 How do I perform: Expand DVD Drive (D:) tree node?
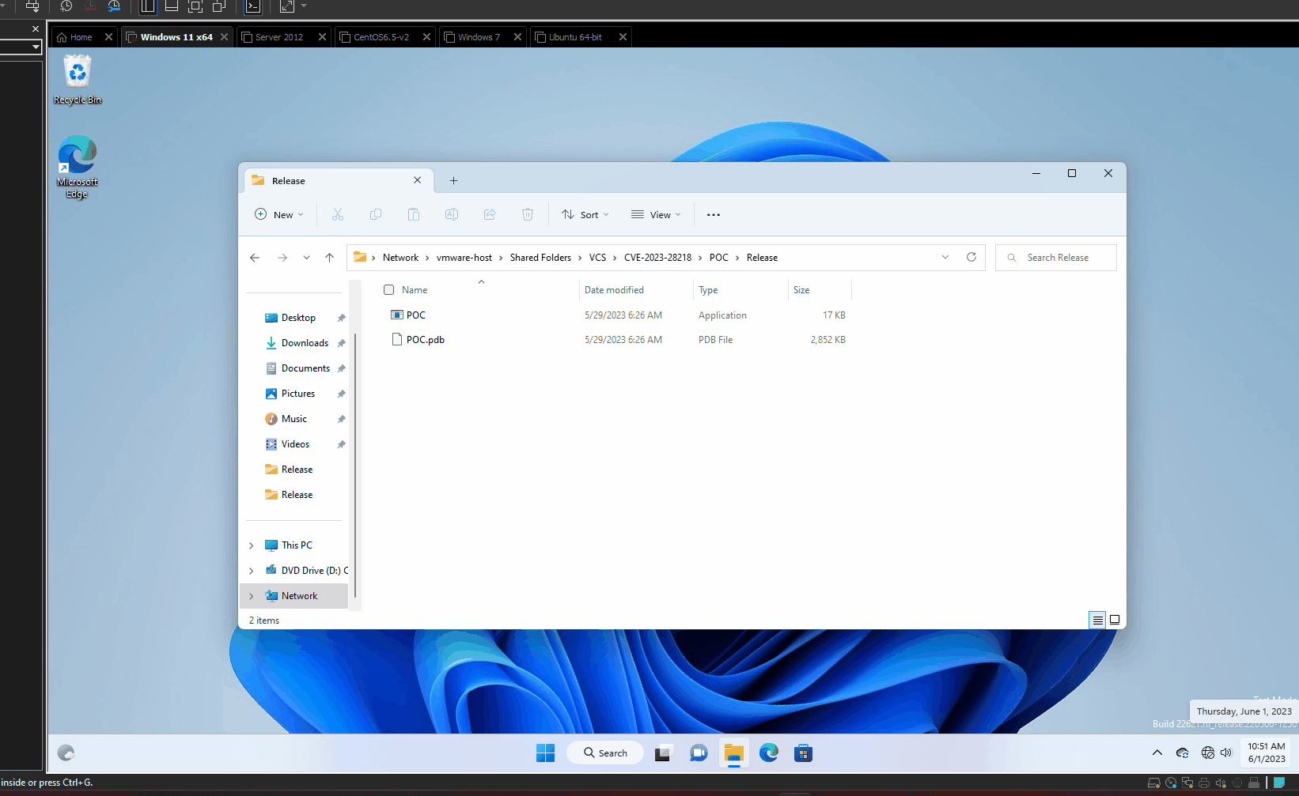click(x=252, y=571)
